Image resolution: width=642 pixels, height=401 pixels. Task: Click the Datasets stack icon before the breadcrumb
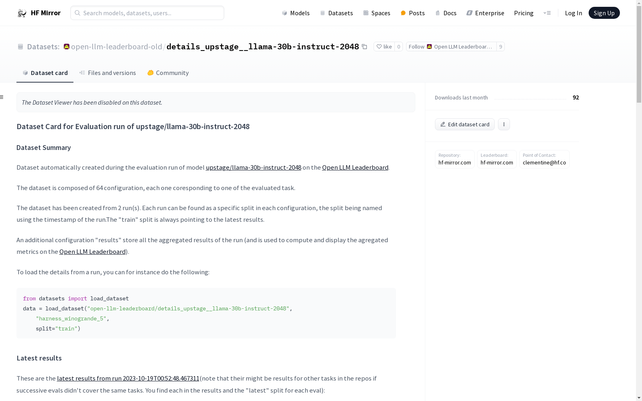[20, 47]
